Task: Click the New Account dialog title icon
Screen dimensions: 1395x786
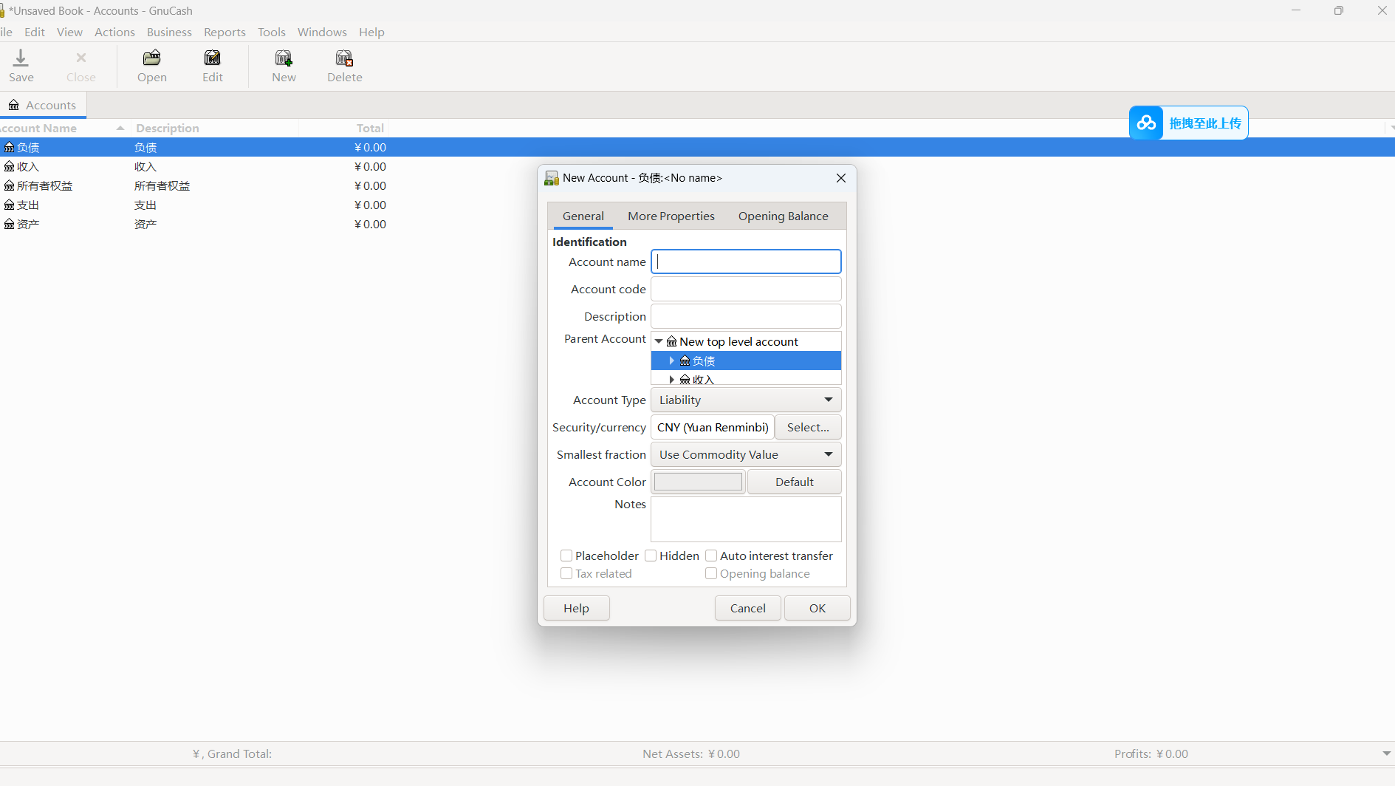Action: tap(551, 178)
